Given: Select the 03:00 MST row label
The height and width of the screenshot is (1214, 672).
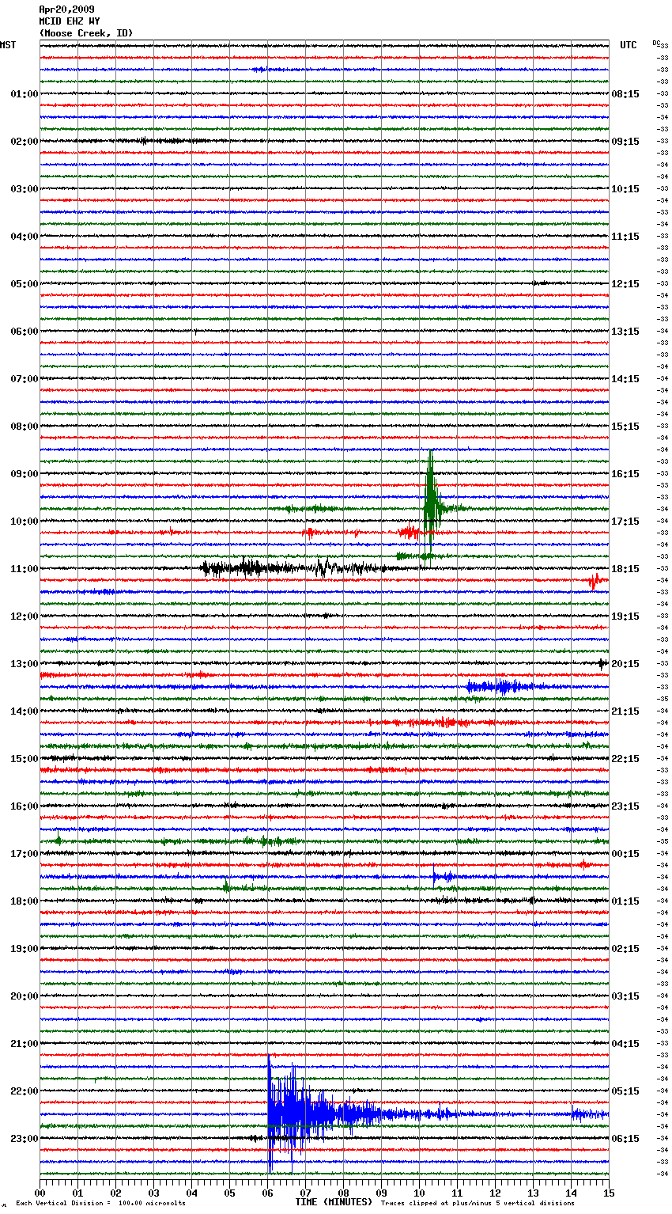Looking at the screenshot, I should (25, 189).
